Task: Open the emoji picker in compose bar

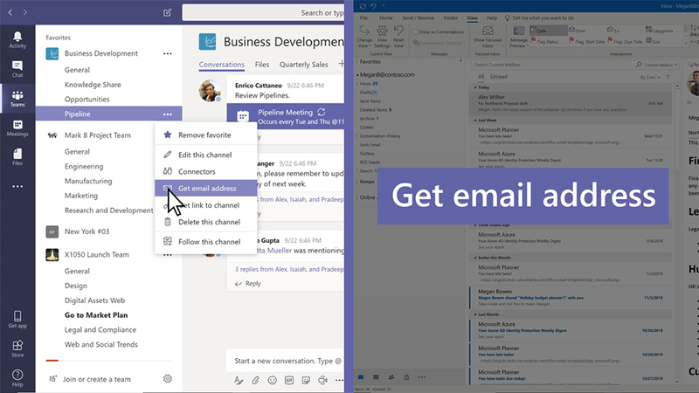Action: coord(272,381)
